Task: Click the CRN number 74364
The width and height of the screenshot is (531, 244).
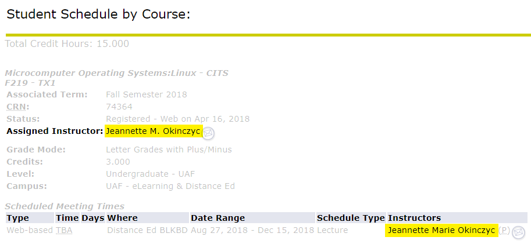Action: click(119, 107)
